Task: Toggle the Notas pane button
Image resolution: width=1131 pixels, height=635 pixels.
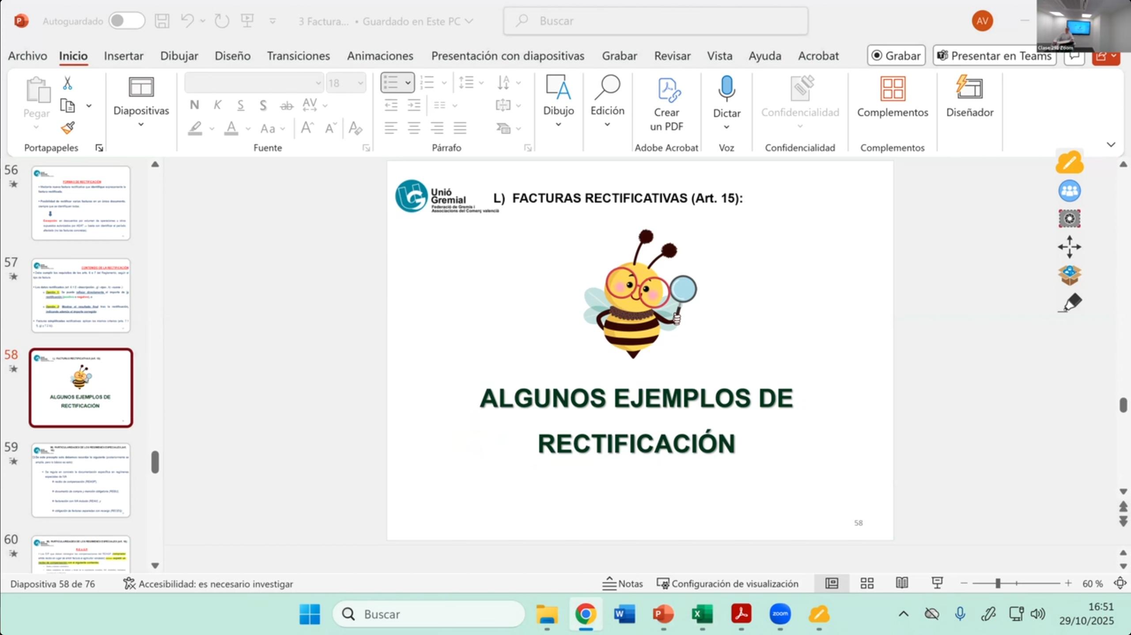Action: point(623,583)
